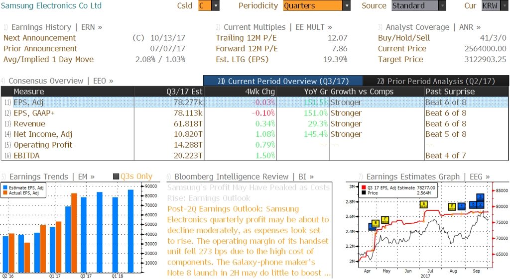Click the blue Estimate EPS, Adj legend swatch
510x280 pixels.
(5, 188)
